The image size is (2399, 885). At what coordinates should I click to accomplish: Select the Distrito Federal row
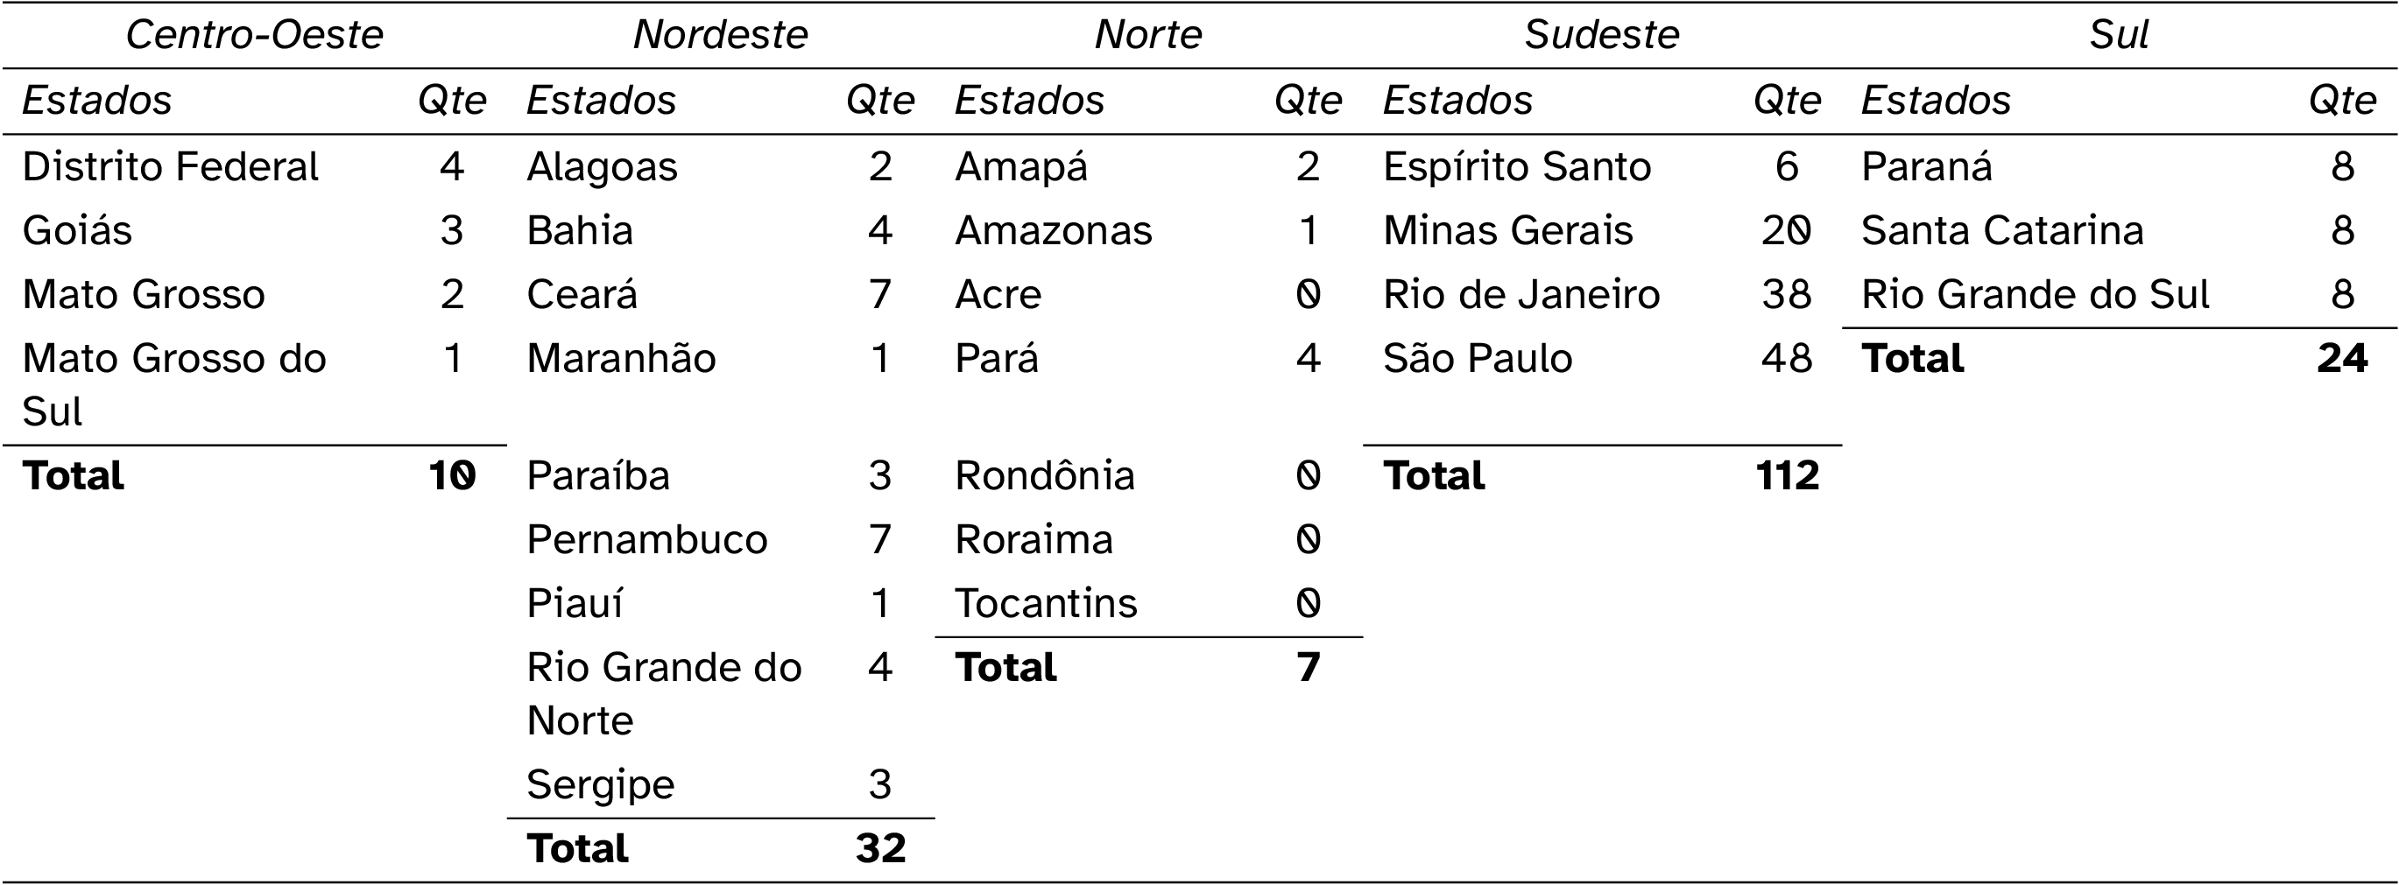[254, 167]
